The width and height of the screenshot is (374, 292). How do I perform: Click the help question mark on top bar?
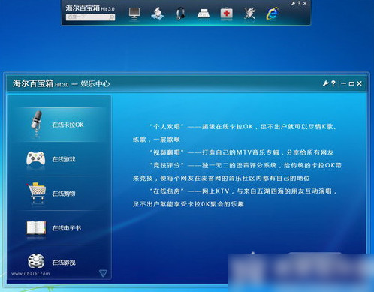pyautogui.click(x=299, y=4)
